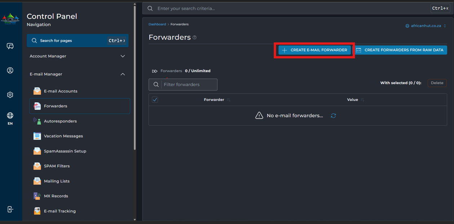Click the Autoresponders icon
454x224 pixels.
coord(37,121)
